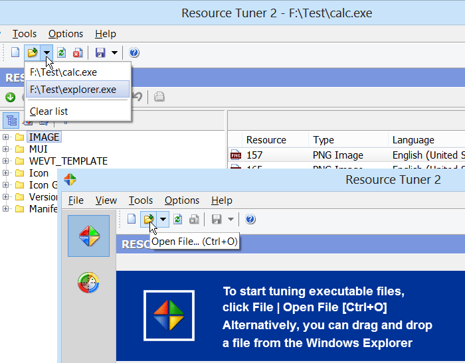
Task: Open Help menu in calc.exe window
Action: point(105,34)
